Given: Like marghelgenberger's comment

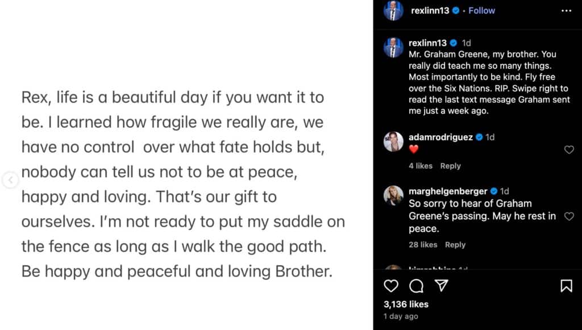Looking at the screenshot, I should point(569,216).
